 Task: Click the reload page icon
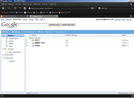coord(15,8)
